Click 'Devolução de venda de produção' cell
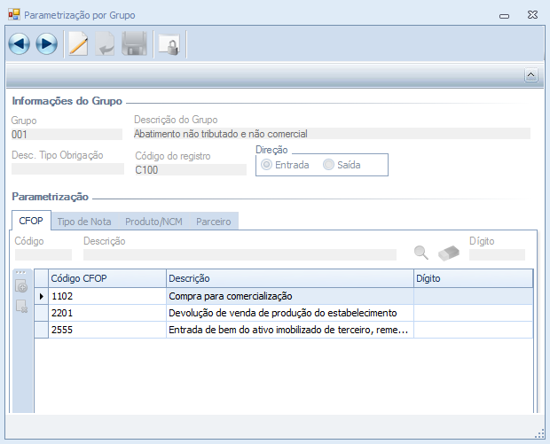The image size is (550, 444). pyautogui.click(x=290, y=313)
